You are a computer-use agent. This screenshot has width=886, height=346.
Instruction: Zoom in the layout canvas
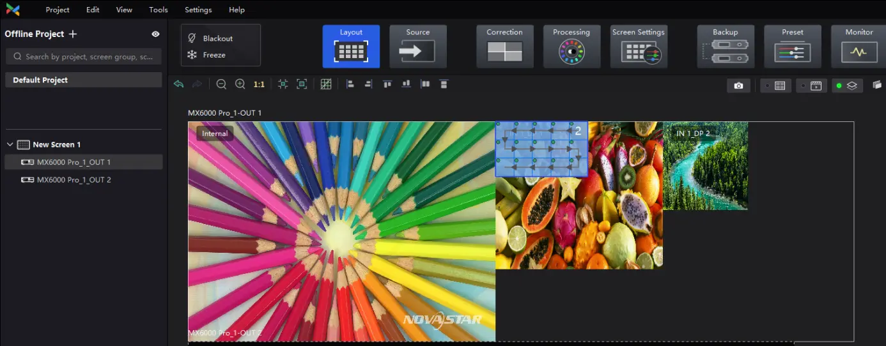[240, 84]
